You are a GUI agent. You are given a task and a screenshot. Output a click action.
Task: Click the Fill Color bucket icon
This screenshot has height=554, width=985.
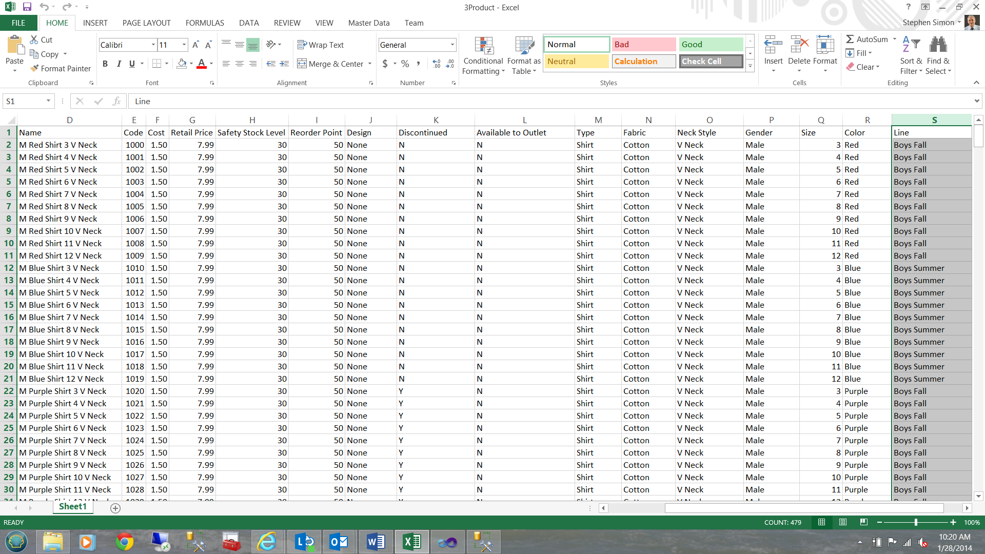click(x=182, y=64)
